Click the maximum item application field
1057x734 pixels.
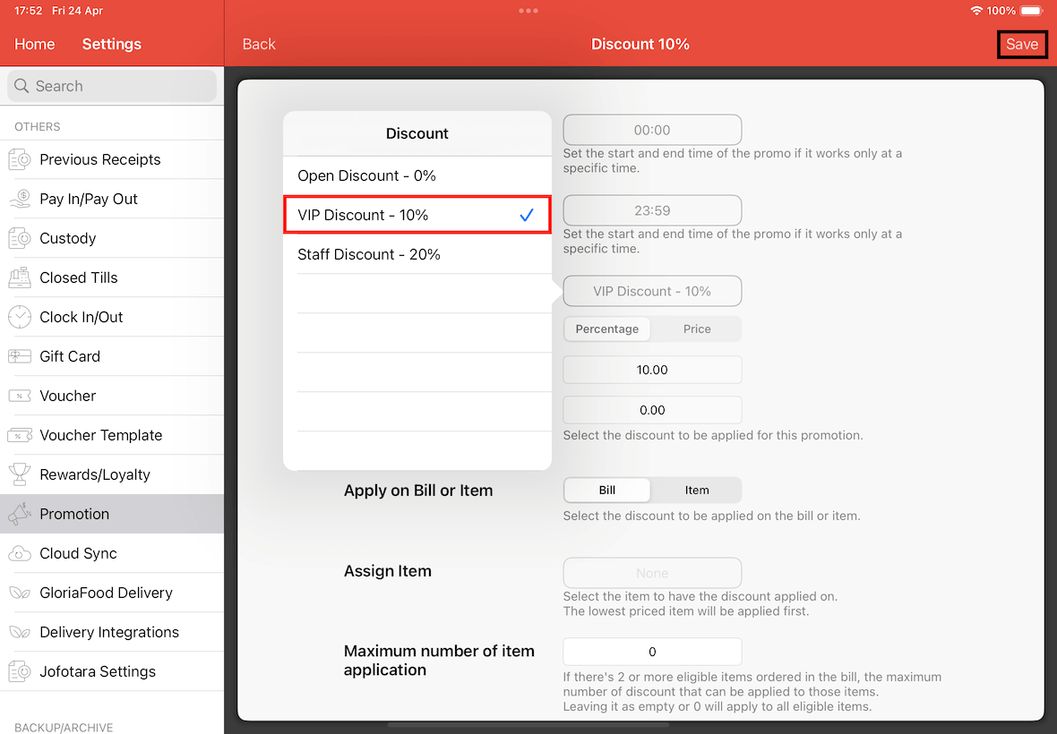click(652, 652)
